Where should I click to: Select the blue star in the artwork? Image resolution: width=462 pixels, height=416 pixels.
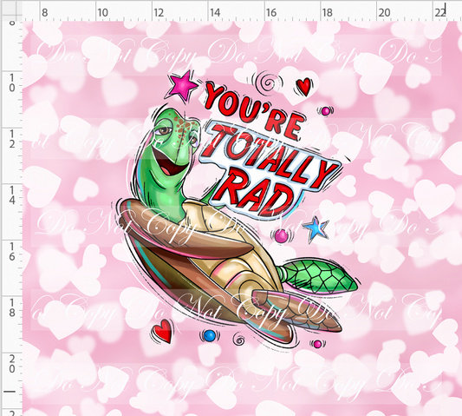316,228
